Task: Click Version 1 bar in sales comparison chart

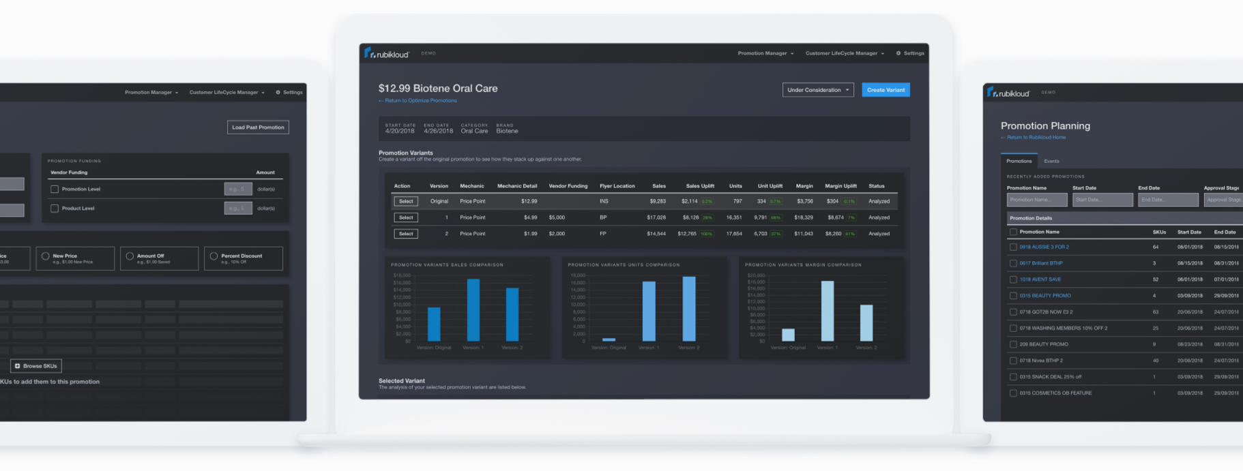Action: tap(473, 310)
